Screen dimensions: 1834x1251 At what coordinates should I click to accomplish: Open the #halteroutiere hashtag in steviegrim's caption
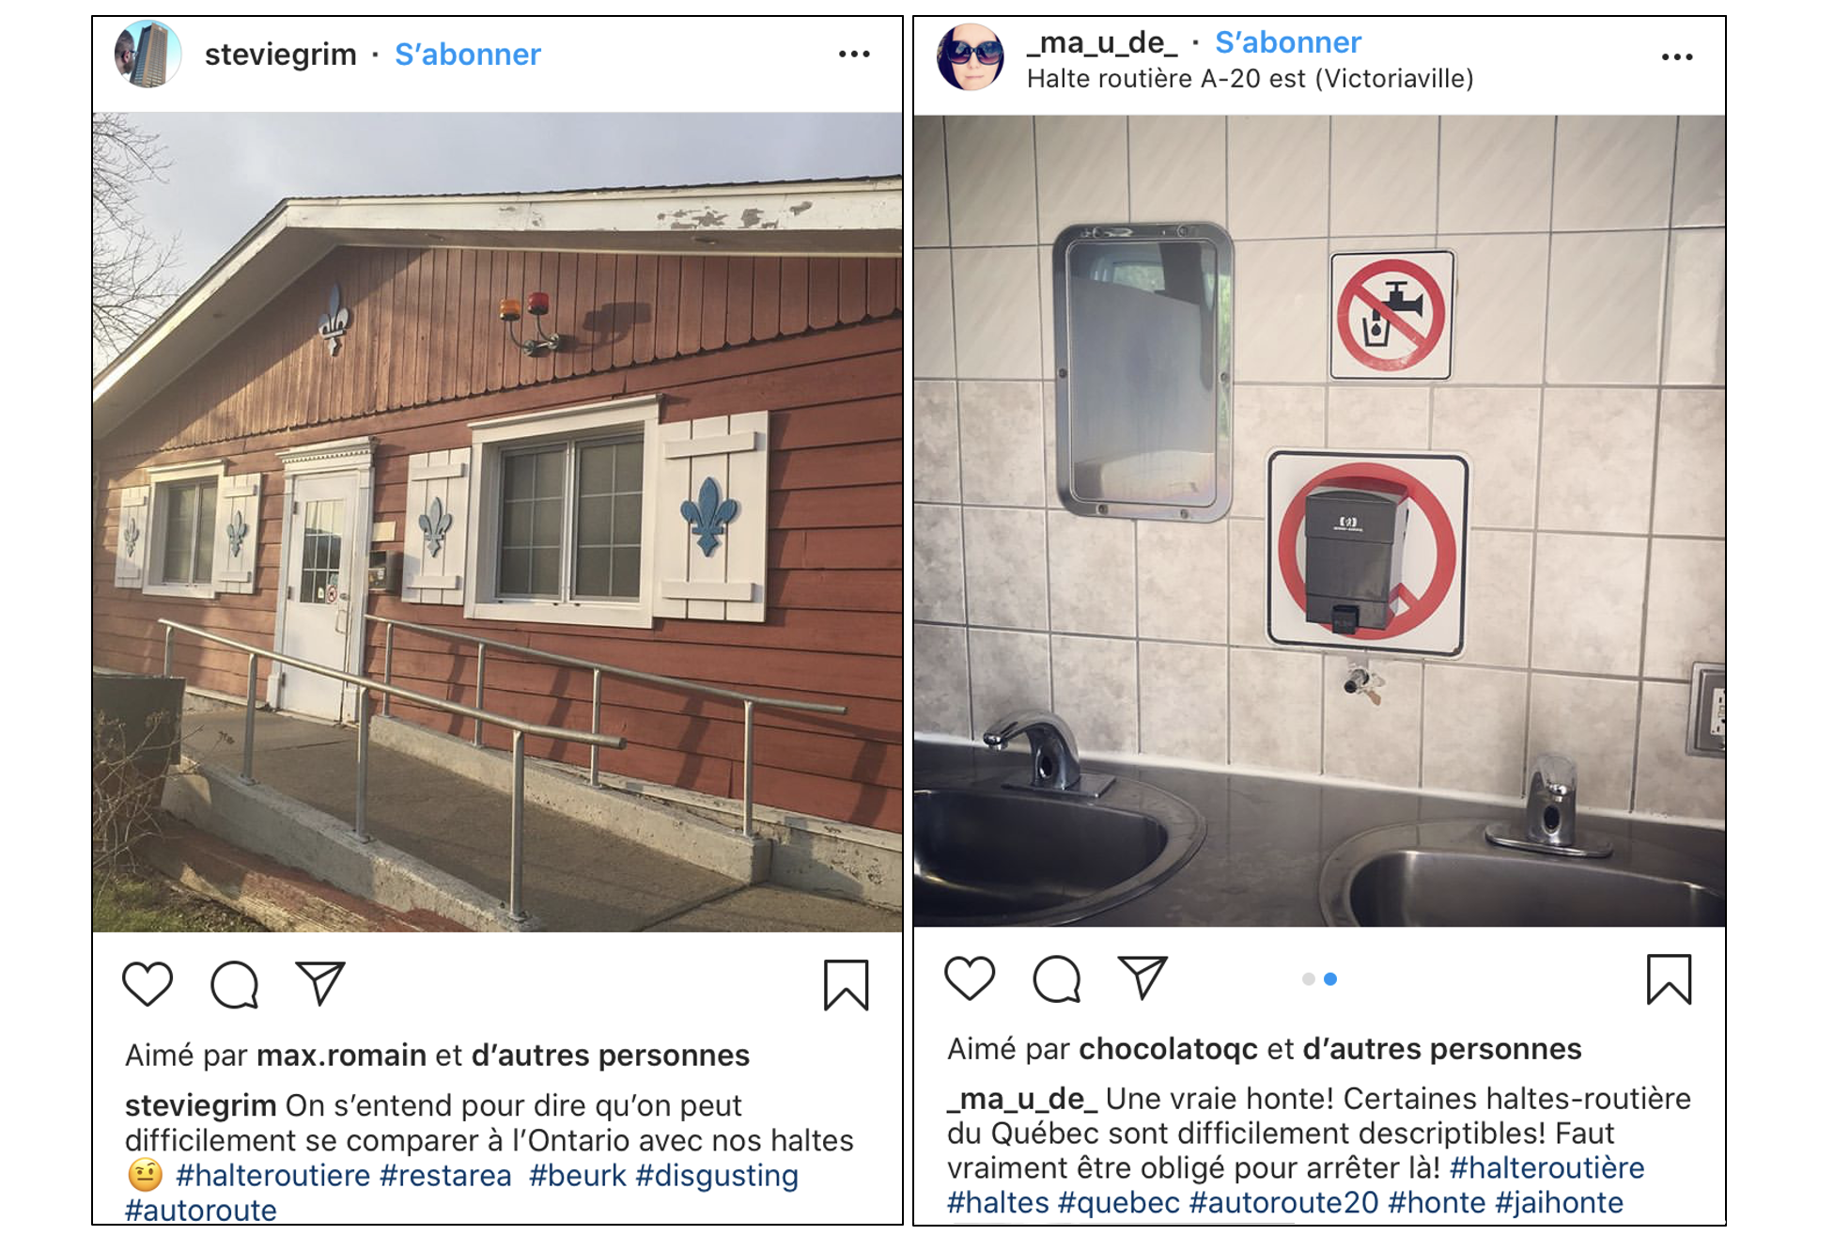272,1176
